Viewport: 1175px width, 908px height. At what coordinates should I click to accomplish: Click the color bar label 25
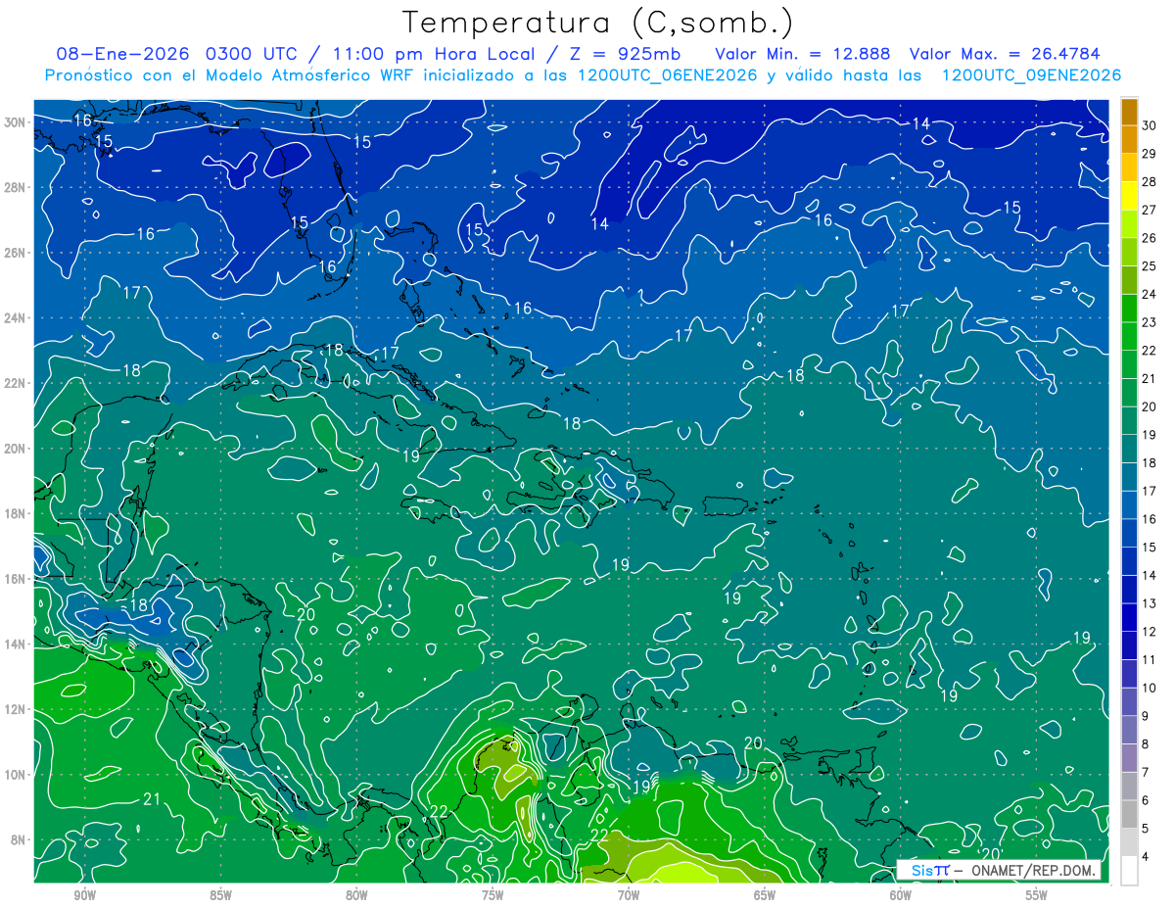click(x=1150, y=266)
